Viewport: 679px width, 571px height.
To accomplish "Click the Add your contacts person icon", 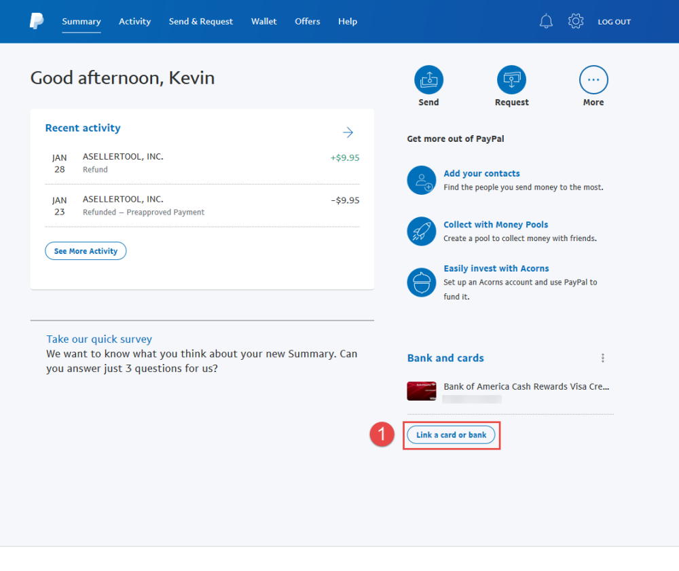I will (422, 180).
